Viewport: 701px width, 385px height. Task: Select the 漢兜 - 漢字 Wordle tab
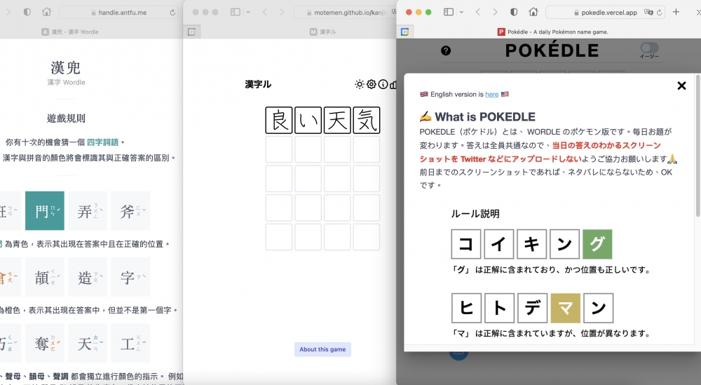pyautogui.click(x=69, y=32)
